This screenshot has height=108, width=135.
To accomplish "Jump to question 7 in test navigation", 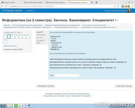I will pos(28,36).
